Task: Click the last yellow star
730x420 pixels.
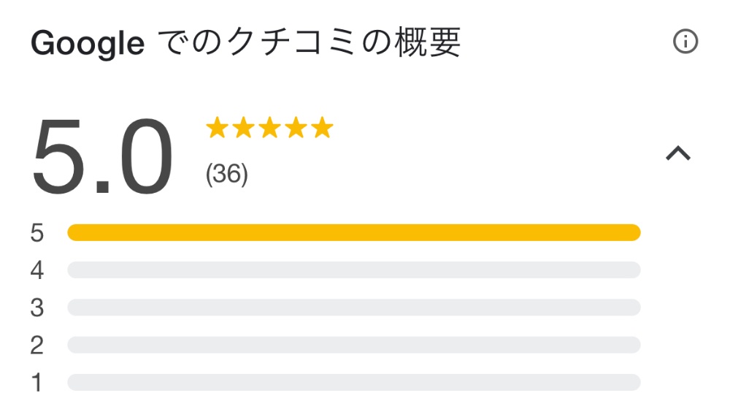Action: 322,128
